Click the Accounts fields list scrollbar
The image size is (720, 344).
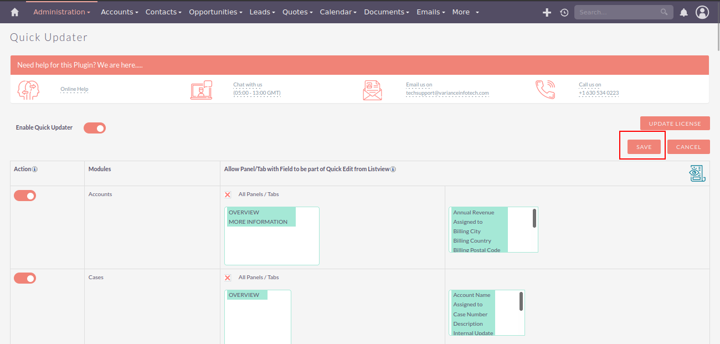point(534,218)
